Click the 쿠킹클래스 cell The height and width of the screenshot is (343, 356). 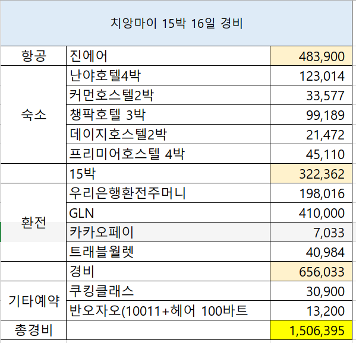(x=168, y=291)
